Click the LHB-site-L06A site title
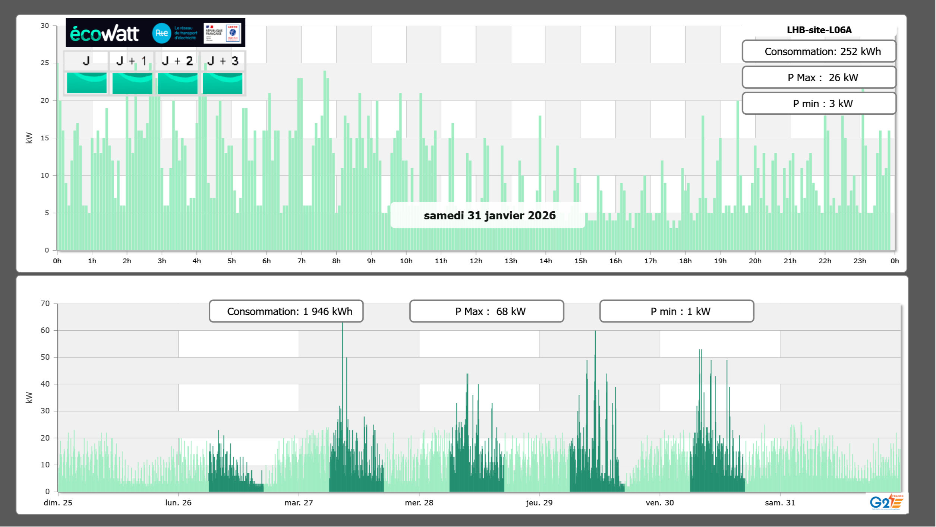 point(819,30)
